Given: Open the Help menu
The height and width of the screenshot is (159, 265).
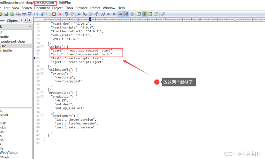Looking at the screenshot, I should click(121, 8).
